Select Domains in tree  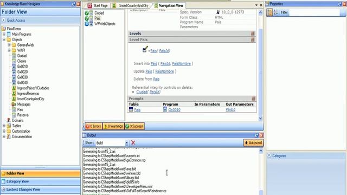tap(18, 120)
